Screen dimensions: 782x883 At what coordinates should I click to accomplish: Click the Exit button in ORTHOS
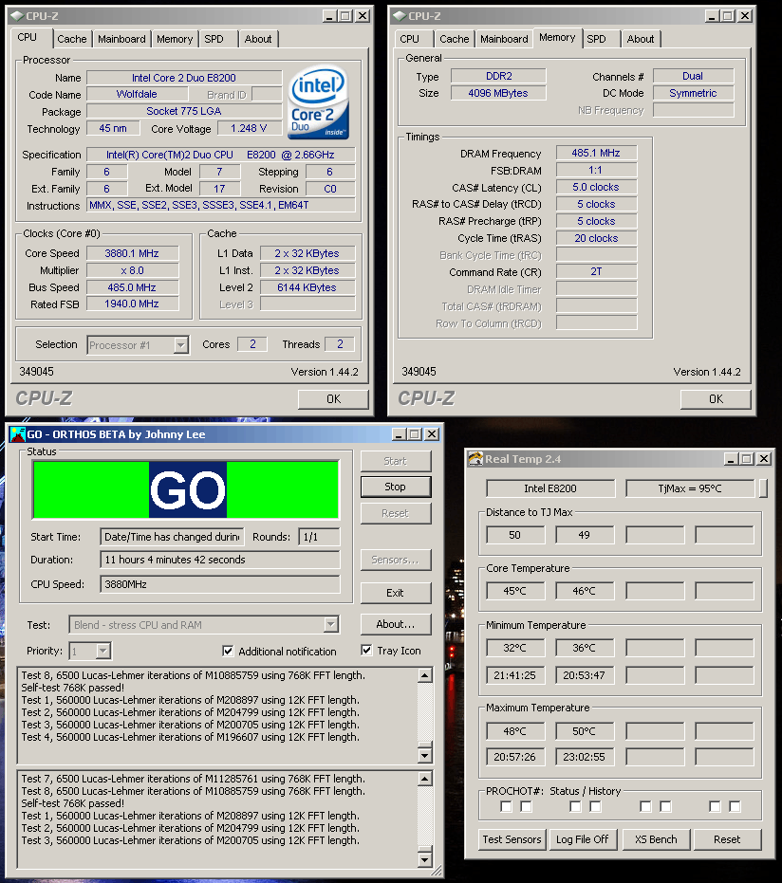396,593
